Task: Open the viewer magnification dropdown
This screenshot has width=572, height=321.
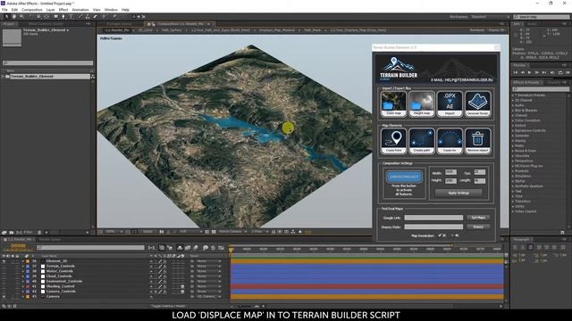Action: pos(114,232)
